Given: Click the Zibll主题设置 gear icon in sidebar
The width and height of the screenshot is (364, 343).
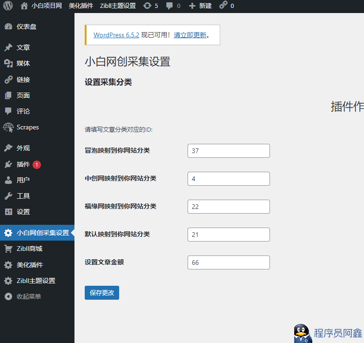Looking at the screenshot, I should [8, 281].
